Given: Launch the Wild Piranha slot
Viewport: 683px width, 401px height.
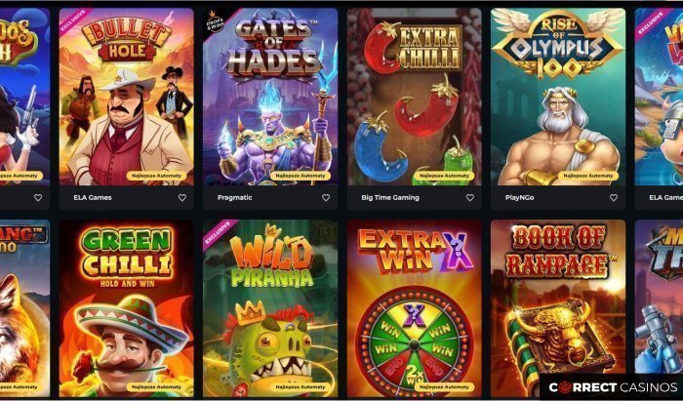Looking at the screenshot, I should click(270, 308).
